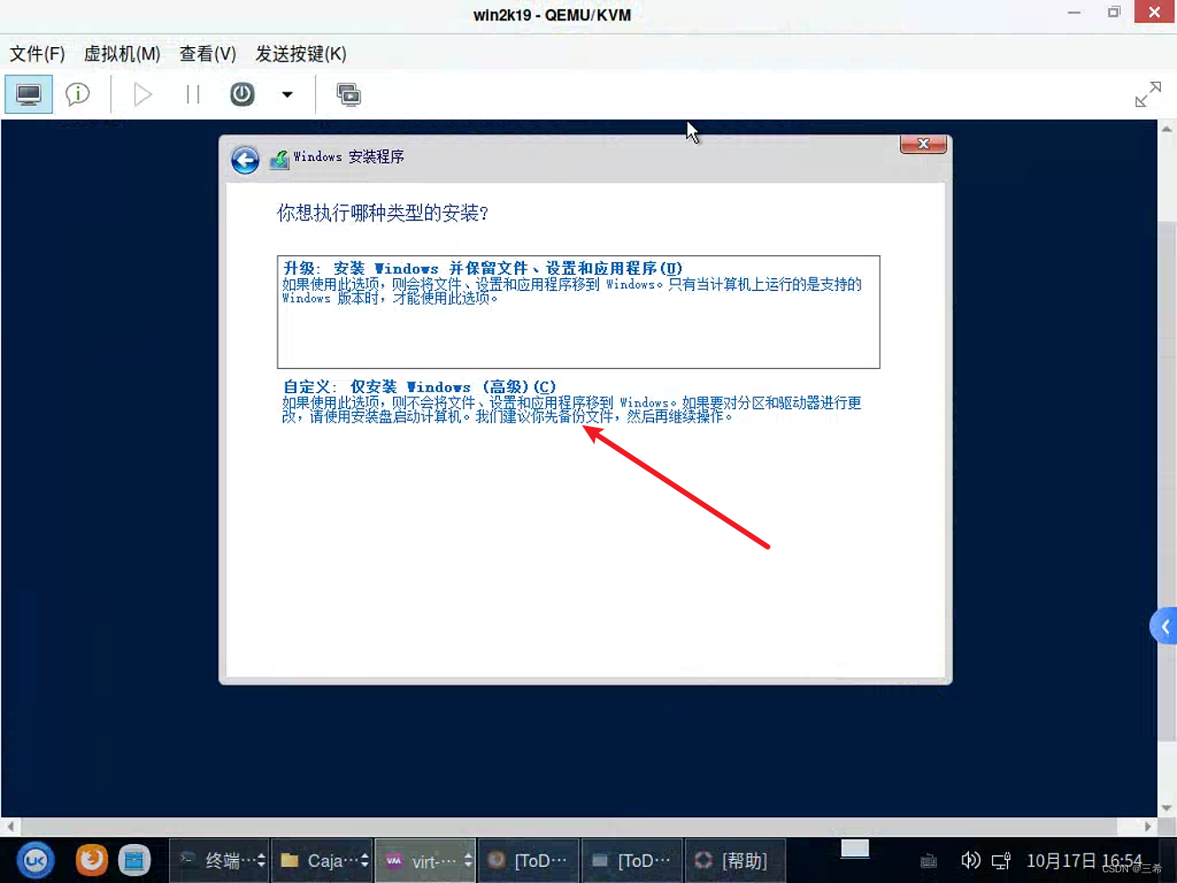Show the graphical console view
The width and height of the screenshot is (1177, 883).
(x=28, y=94)
